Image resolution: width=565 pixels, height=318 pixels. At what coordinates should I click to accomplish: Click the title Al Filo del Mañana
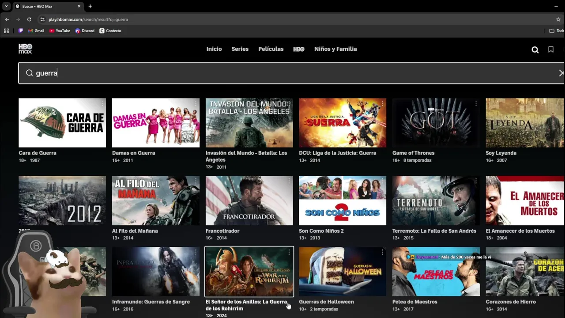pyautogui.click(x=135, y=231)
